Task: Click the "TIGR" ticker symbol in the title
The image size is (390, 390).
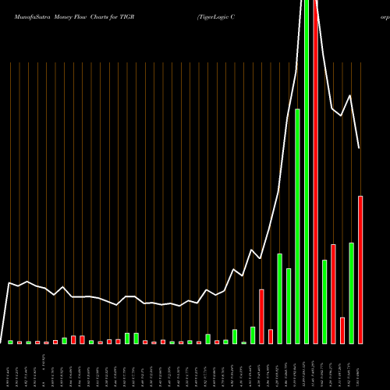Action: tap(127, 17)
